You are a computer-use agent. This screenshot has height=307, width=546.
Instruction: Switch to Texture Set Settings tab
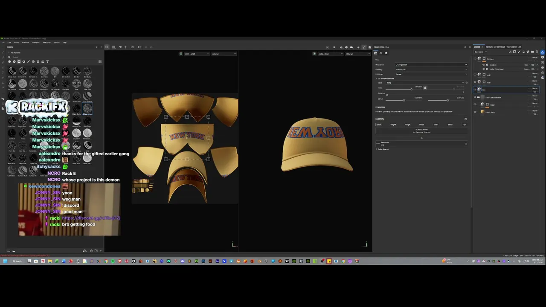pos(495,47)
